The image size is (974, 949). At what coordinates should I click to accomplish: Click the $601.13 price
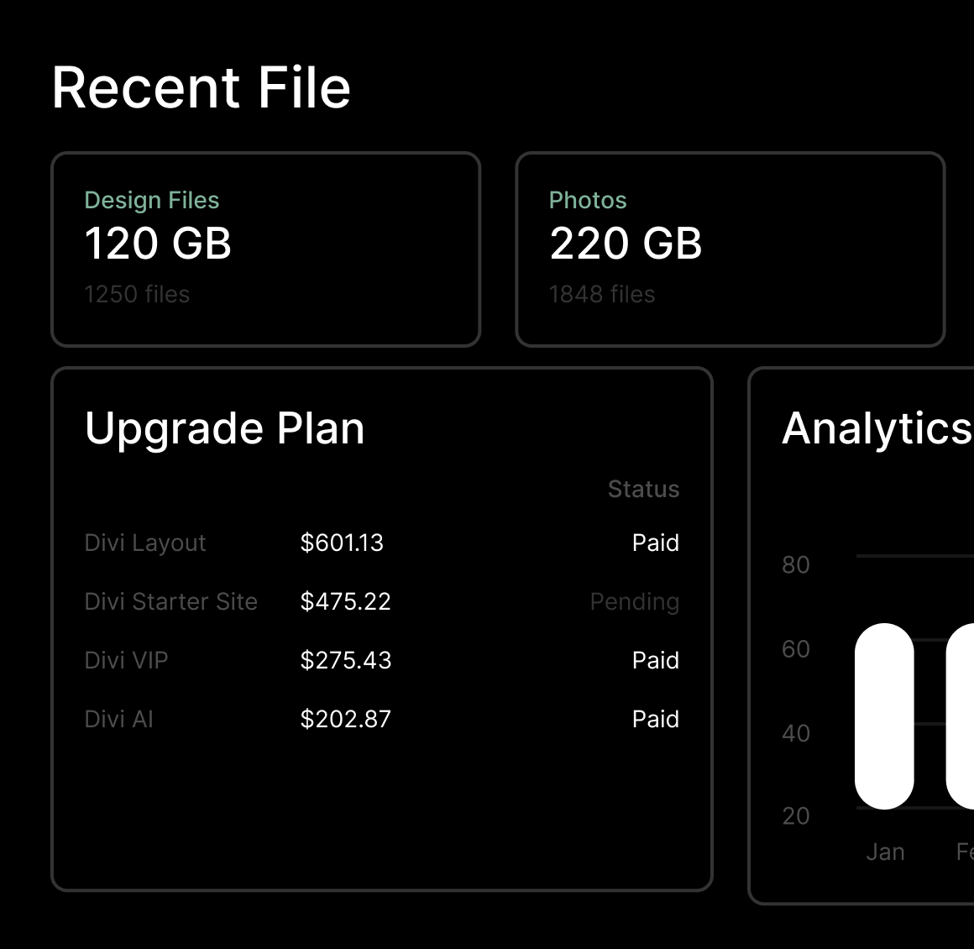point(342,543)
